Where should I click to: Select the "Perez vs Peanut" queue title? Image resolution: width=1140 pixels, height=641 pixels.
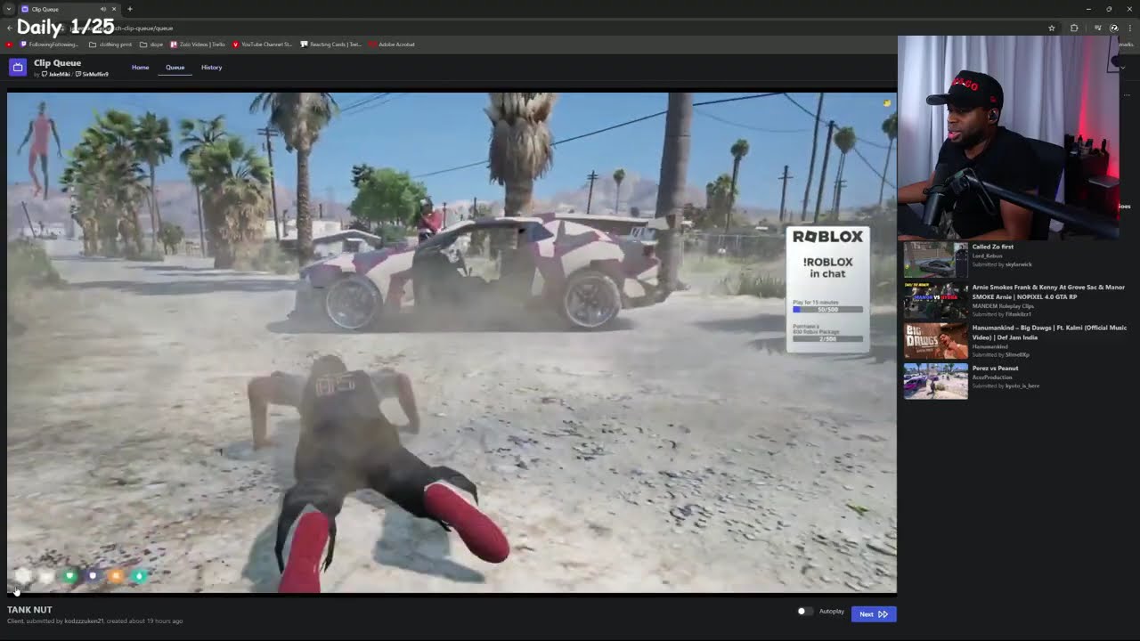coord(995,368)
